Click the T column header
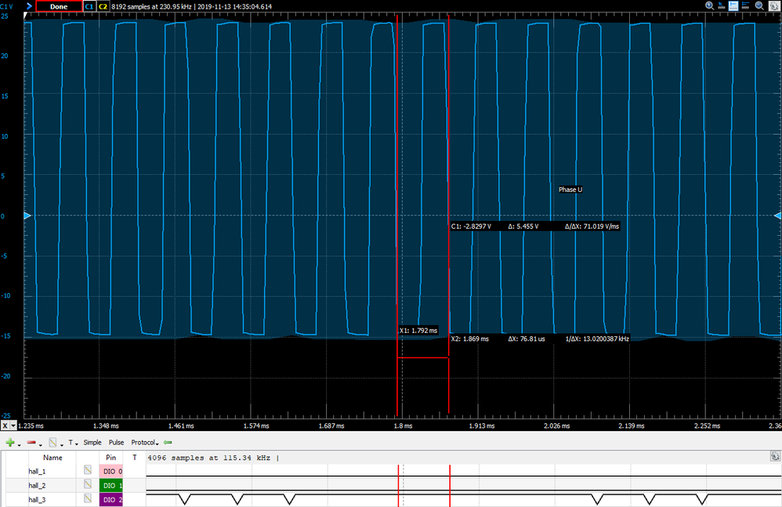The width and height of the screenshot is (782, 507). coord(134,457)
